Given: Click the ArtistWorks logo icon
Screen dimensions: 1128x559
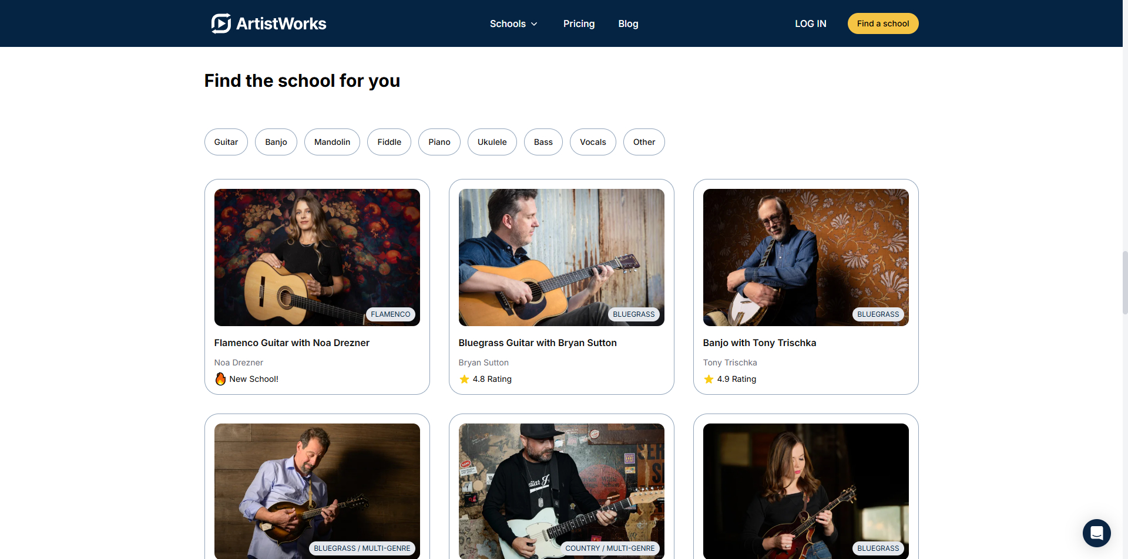Looking at the screenshot, I should point(221,23).
